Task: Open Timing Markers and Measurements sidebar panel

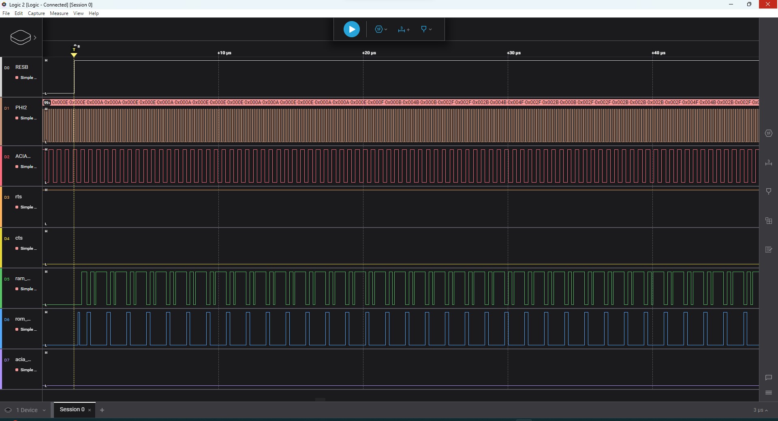Action: tap(768, 163)
